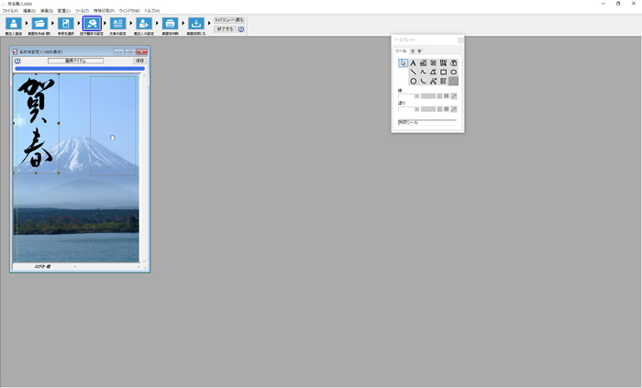Select the rounded ellipse shape tool
Viewport: 642px width, 388px height.
pyautogui.click(x=453, y=72)
